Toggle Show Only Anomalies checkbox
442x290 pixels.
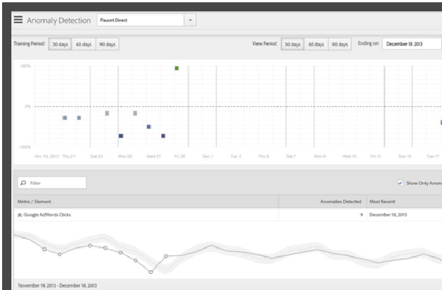(400, 183)
